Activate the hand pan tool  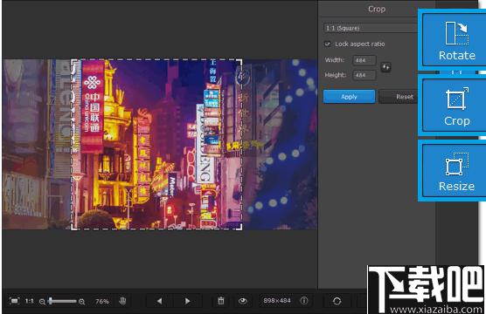point(122,301)
